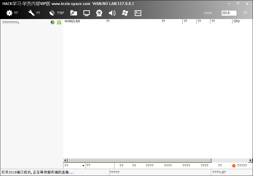Click the speaker audio icon
The image size is (253, 176).
(x=112, y=13)
